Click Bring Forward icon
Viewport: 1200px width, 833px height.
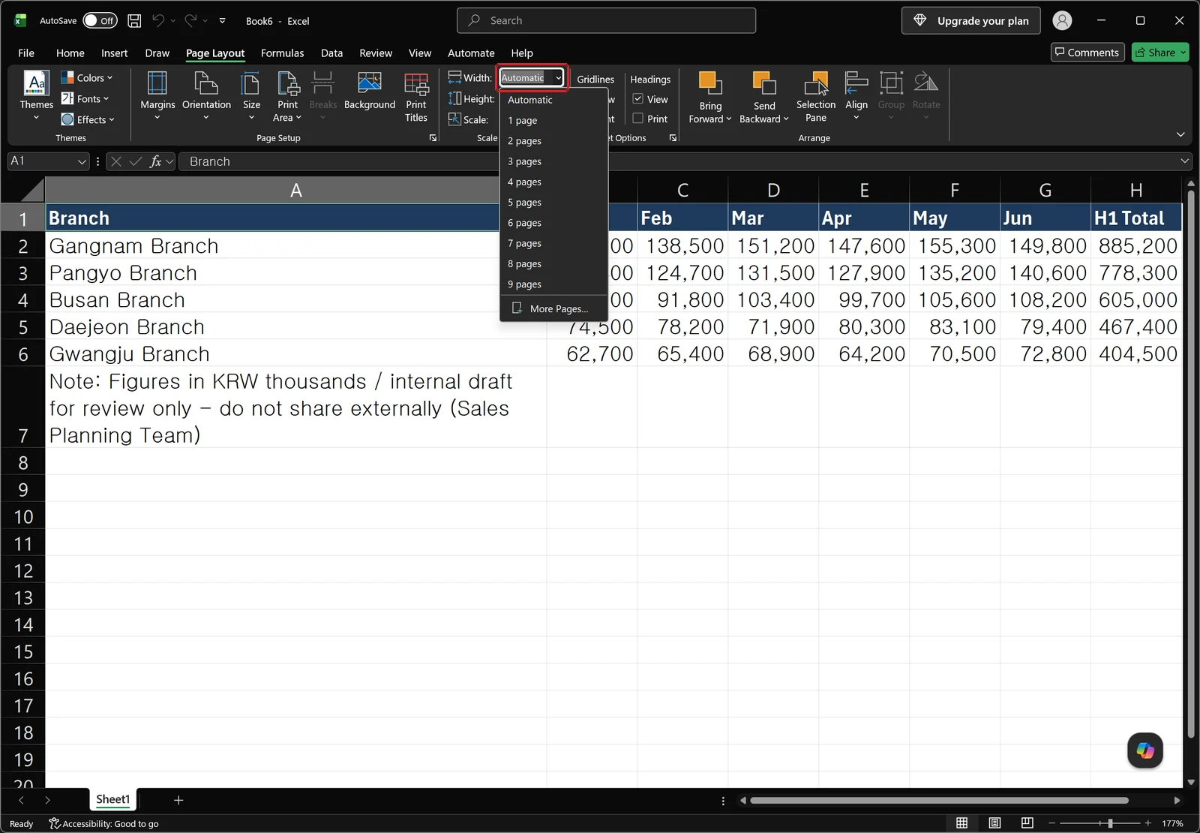pyautogui.click(x=709, y=83)
